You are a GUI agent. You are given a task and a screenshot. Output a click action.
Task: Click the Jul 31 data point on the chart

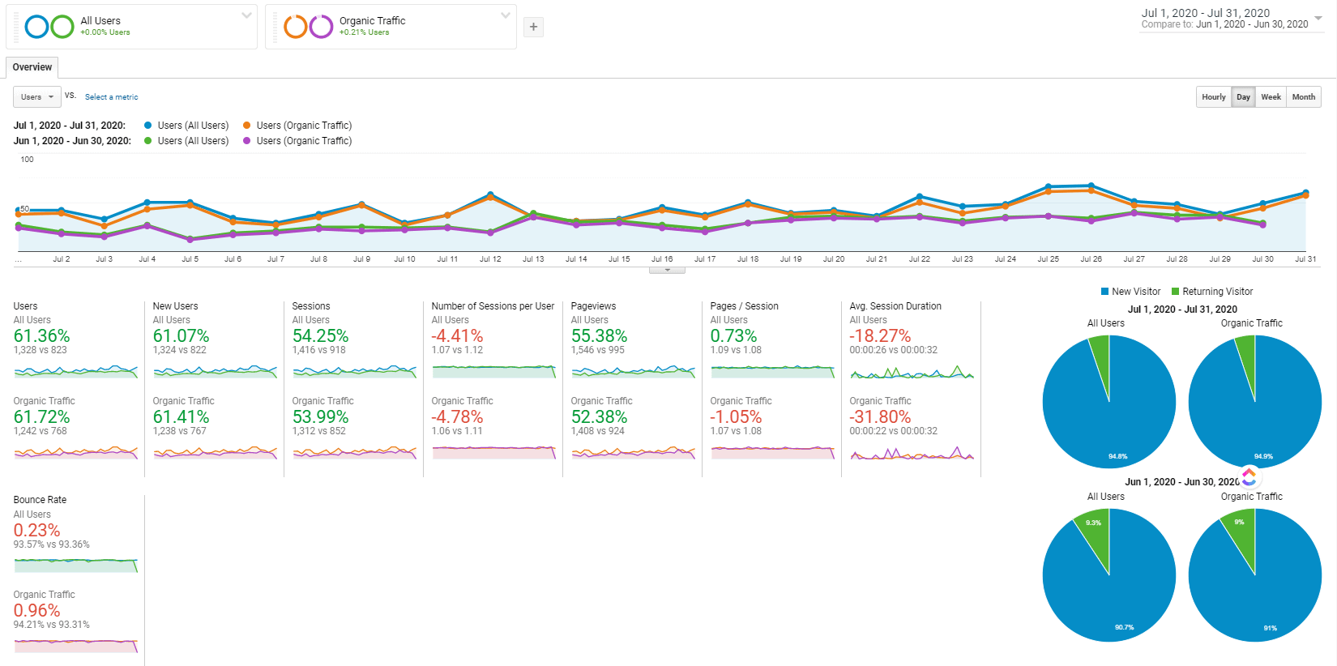(x=1305, y=193)
